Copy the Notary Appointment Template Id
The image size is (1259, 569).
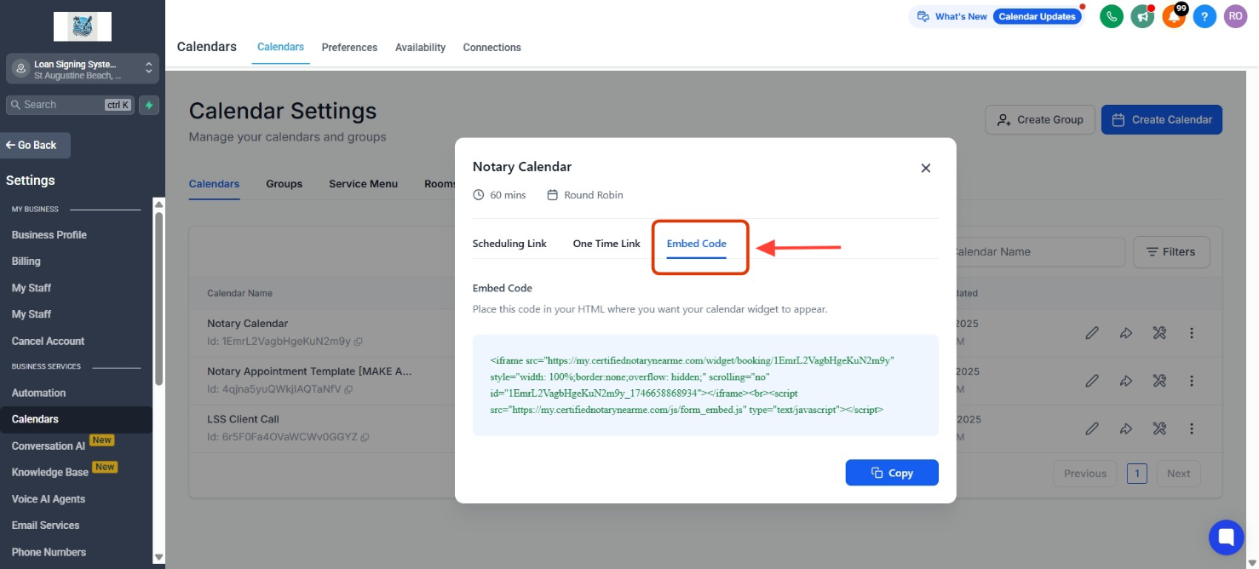[x=349, y=389]
